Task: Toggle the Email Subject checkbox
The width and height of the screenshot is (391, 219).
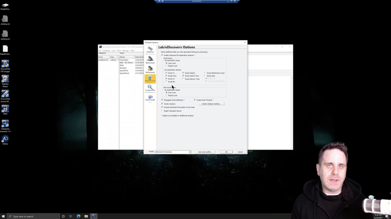Action: pyautogui.click(x=184, y=73)
